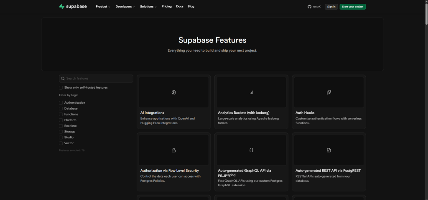Click the Auth Hooks puzzle icon
Image resolution: width=428 pixels, height=200 pixels.
pyautogui.click(x=329, y=92)
